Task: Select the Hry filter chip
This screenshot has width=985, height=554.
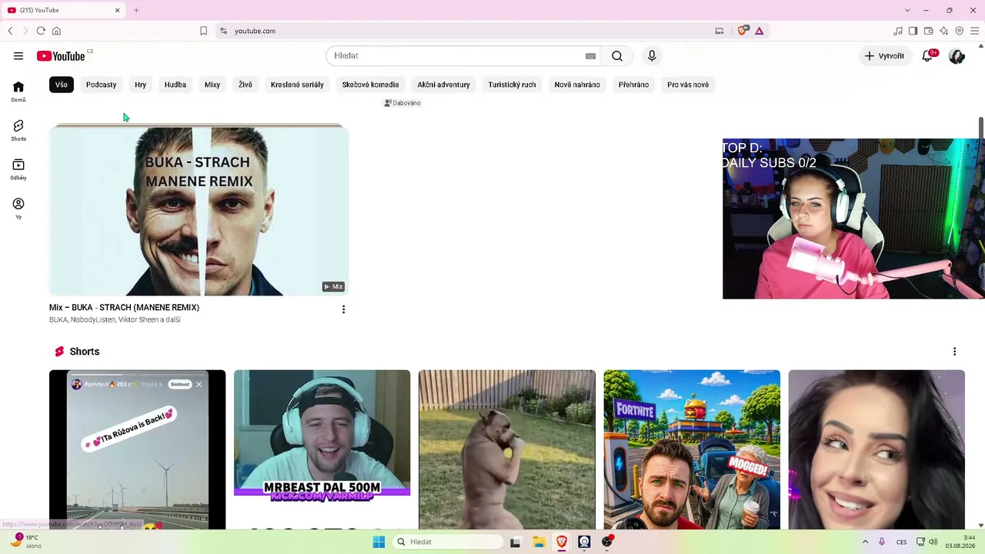Action: point(140,85)
